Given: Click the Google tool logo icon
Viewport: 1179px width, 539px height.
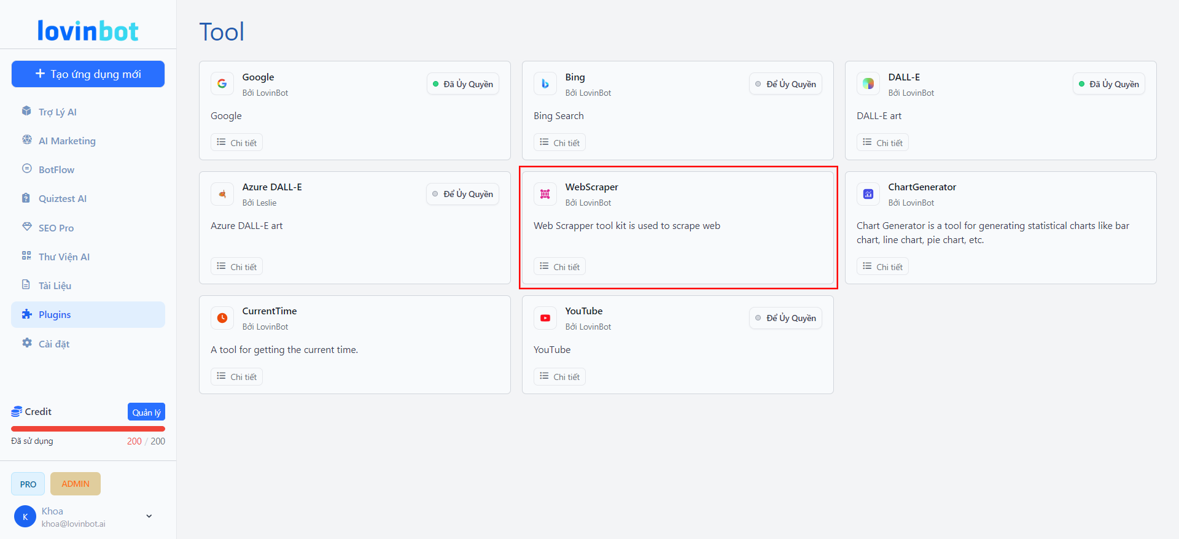Looking at the screenshot, I should 222,84.
